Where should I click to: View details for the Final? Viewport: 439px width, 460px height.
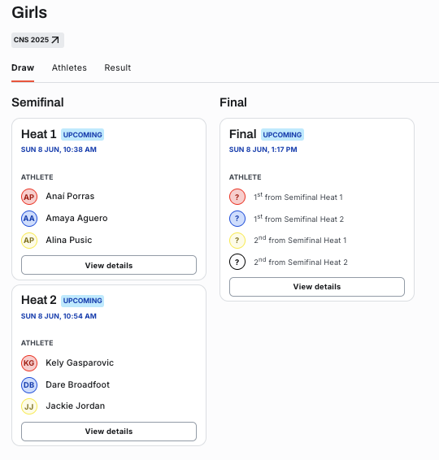[317, 287]
